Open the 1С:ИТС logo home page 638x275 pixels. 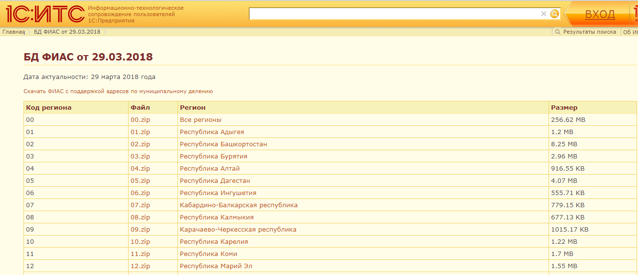(x=45, y=14)
